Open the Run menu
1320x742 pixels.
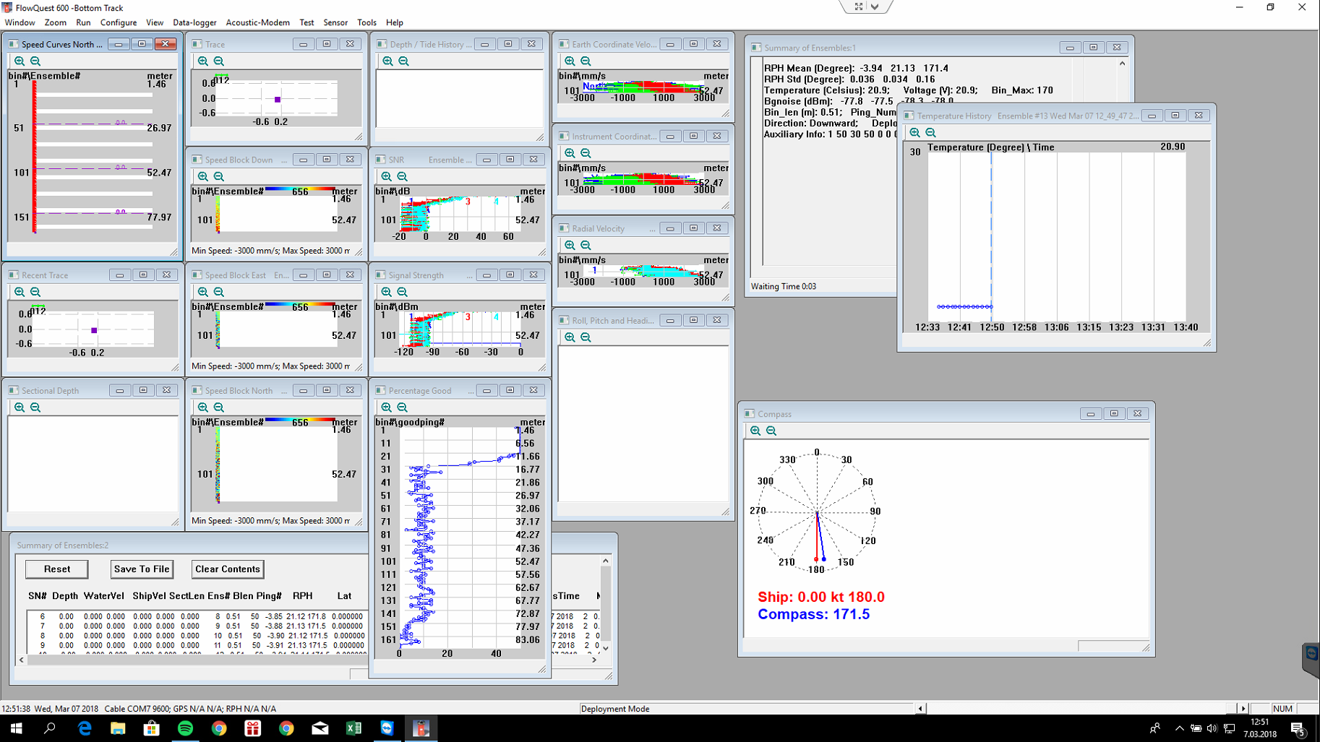tap(83, 22)
